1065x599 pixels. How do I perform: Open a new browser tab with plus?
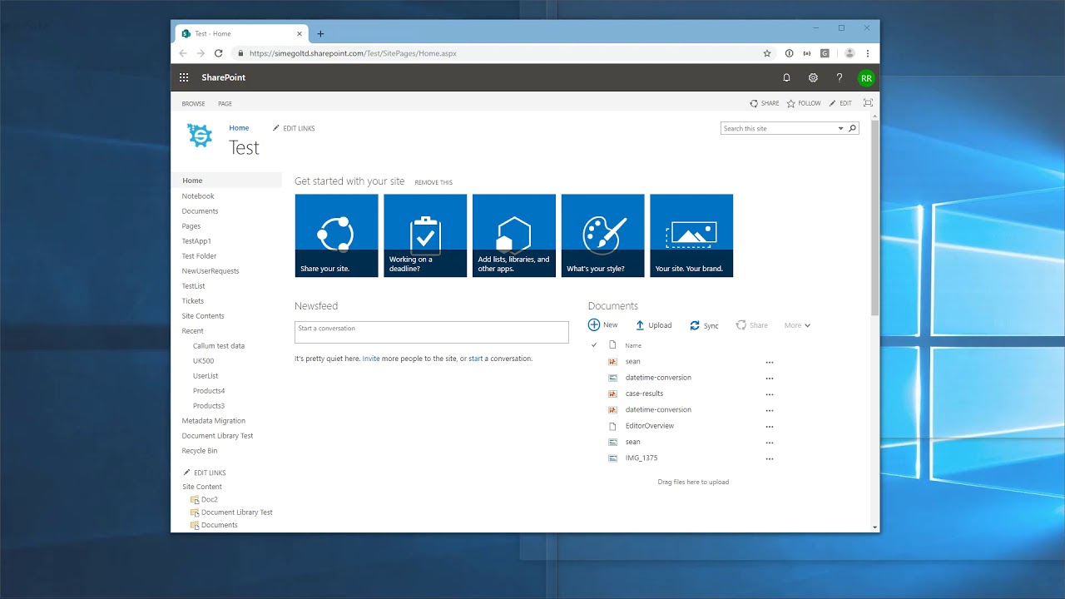[x=320, y=34]
